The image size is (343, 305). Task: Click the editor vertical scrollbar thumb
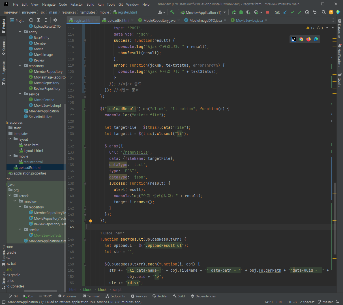click(x=335, y=218)
